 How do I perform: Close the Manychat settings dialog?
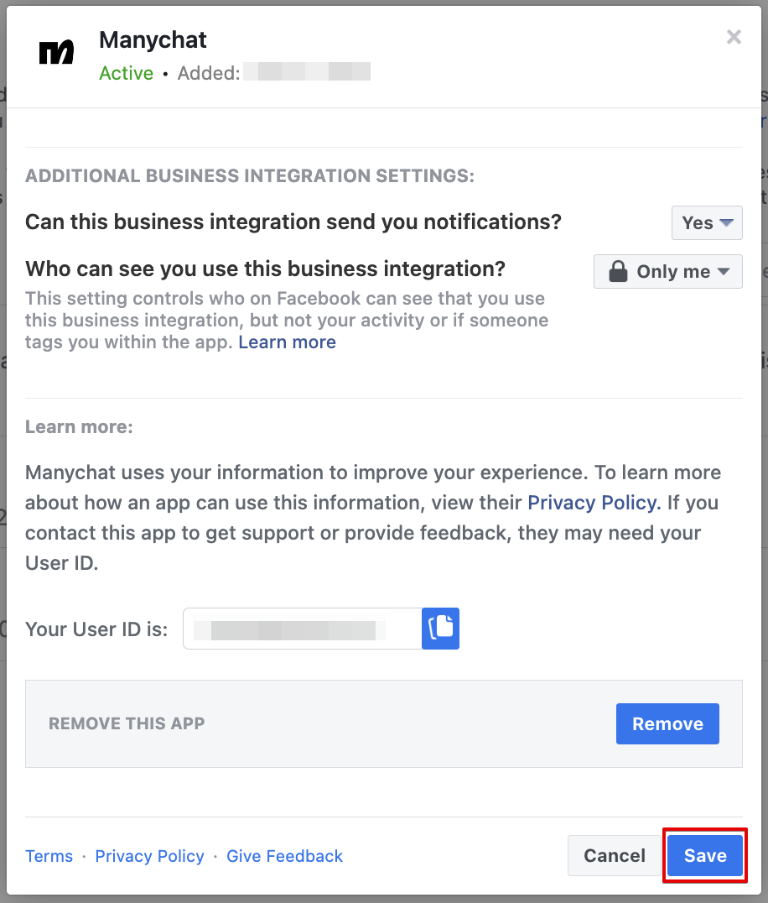(734, 37)
